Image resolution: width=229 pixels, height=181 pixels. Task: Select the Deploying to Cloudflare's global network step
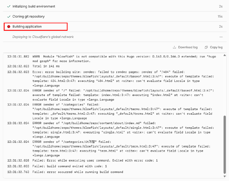tap(115, 37)
